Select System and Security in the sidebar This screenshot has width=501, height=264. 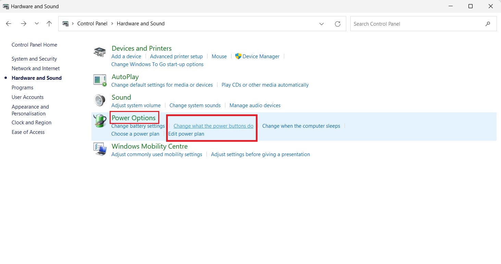coord(34,59)
